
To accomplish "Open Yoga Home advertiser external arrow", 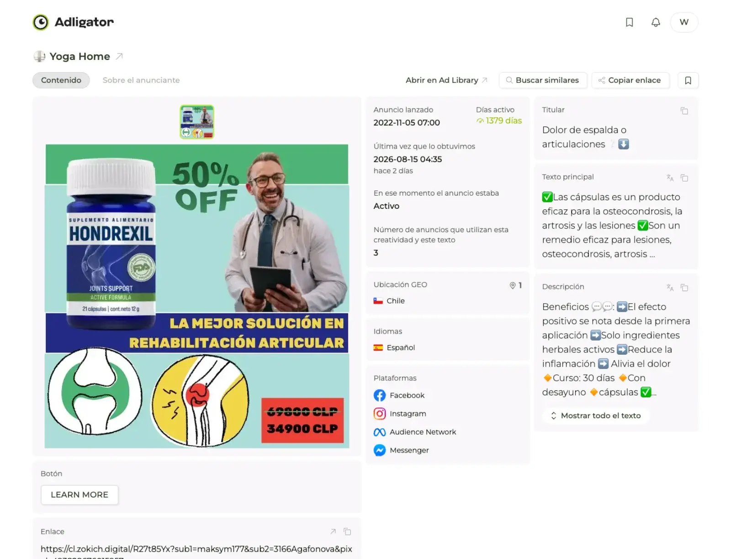I will [x=119, y=56].
